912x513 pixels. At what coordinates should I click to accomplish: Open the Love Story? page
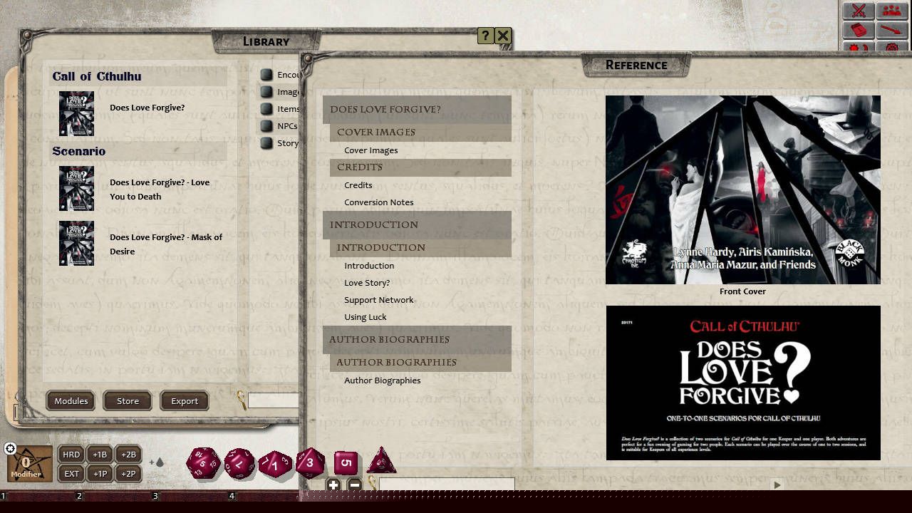(x=367, y=283)
